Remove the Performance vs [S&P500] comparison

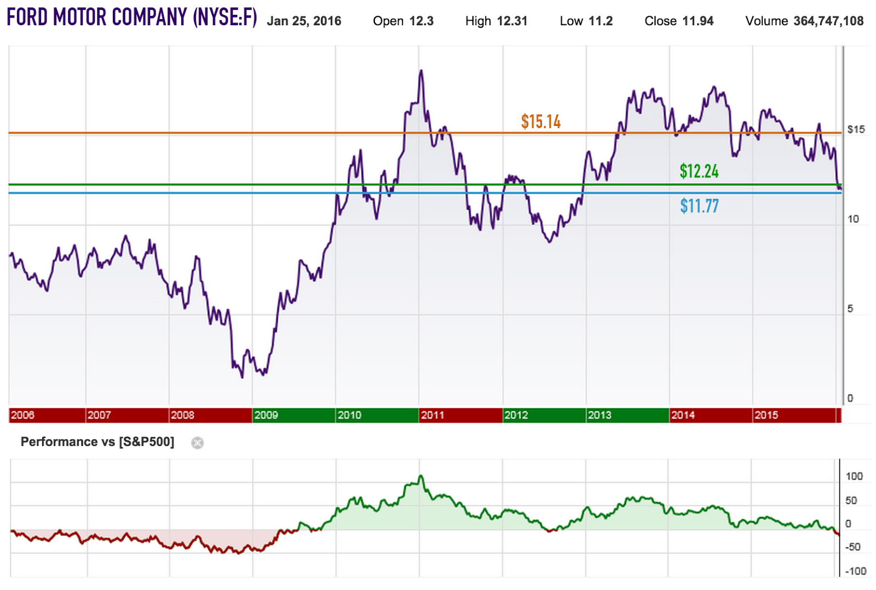tap(198, 443)
